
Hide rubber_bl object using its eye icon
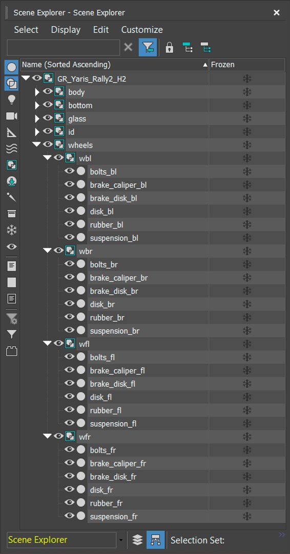tap(70, 224)
